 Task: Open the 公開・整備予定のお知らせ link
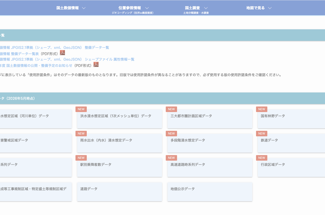[36, 65]
